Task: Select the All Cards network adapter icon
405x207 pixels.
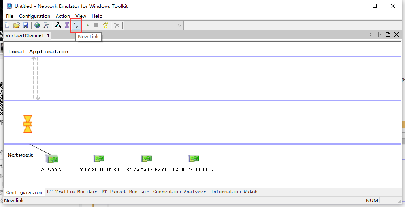Action: tap(52, 159)
